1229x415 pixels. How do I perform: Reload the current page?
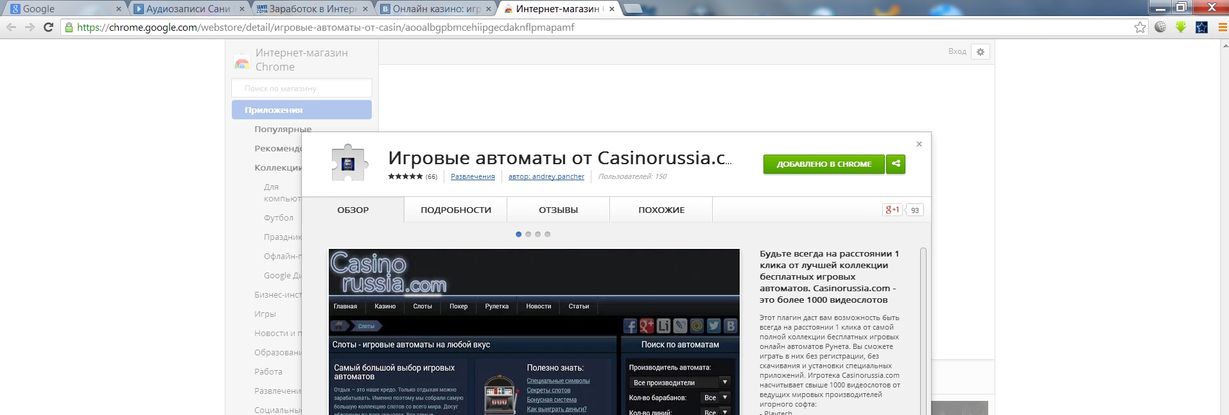point(48,27)
